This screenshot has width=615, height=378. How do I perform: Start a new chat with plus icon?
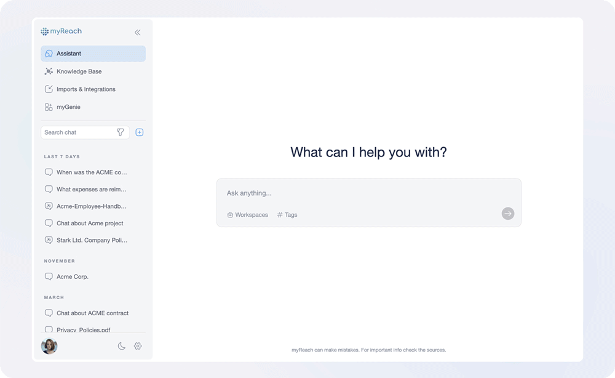(140, 132)
